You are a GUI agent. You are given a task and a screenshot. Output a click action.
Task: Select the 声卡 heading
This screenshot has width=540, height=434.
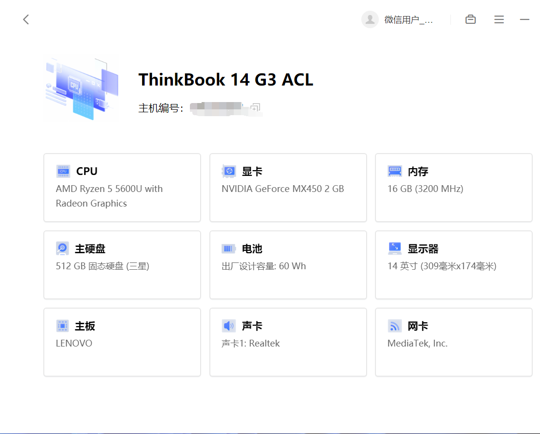[252, 326]
